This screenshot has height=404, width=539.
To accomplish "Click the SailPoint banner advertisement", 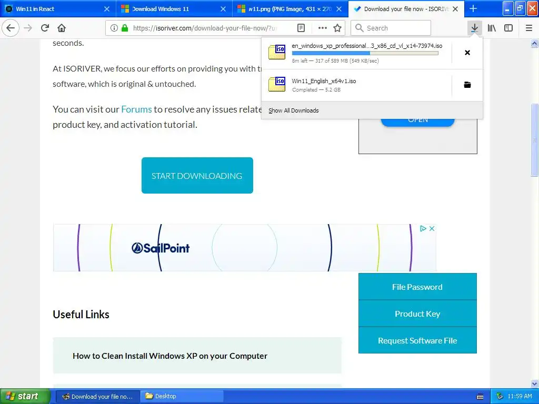I will coord(244,248).
